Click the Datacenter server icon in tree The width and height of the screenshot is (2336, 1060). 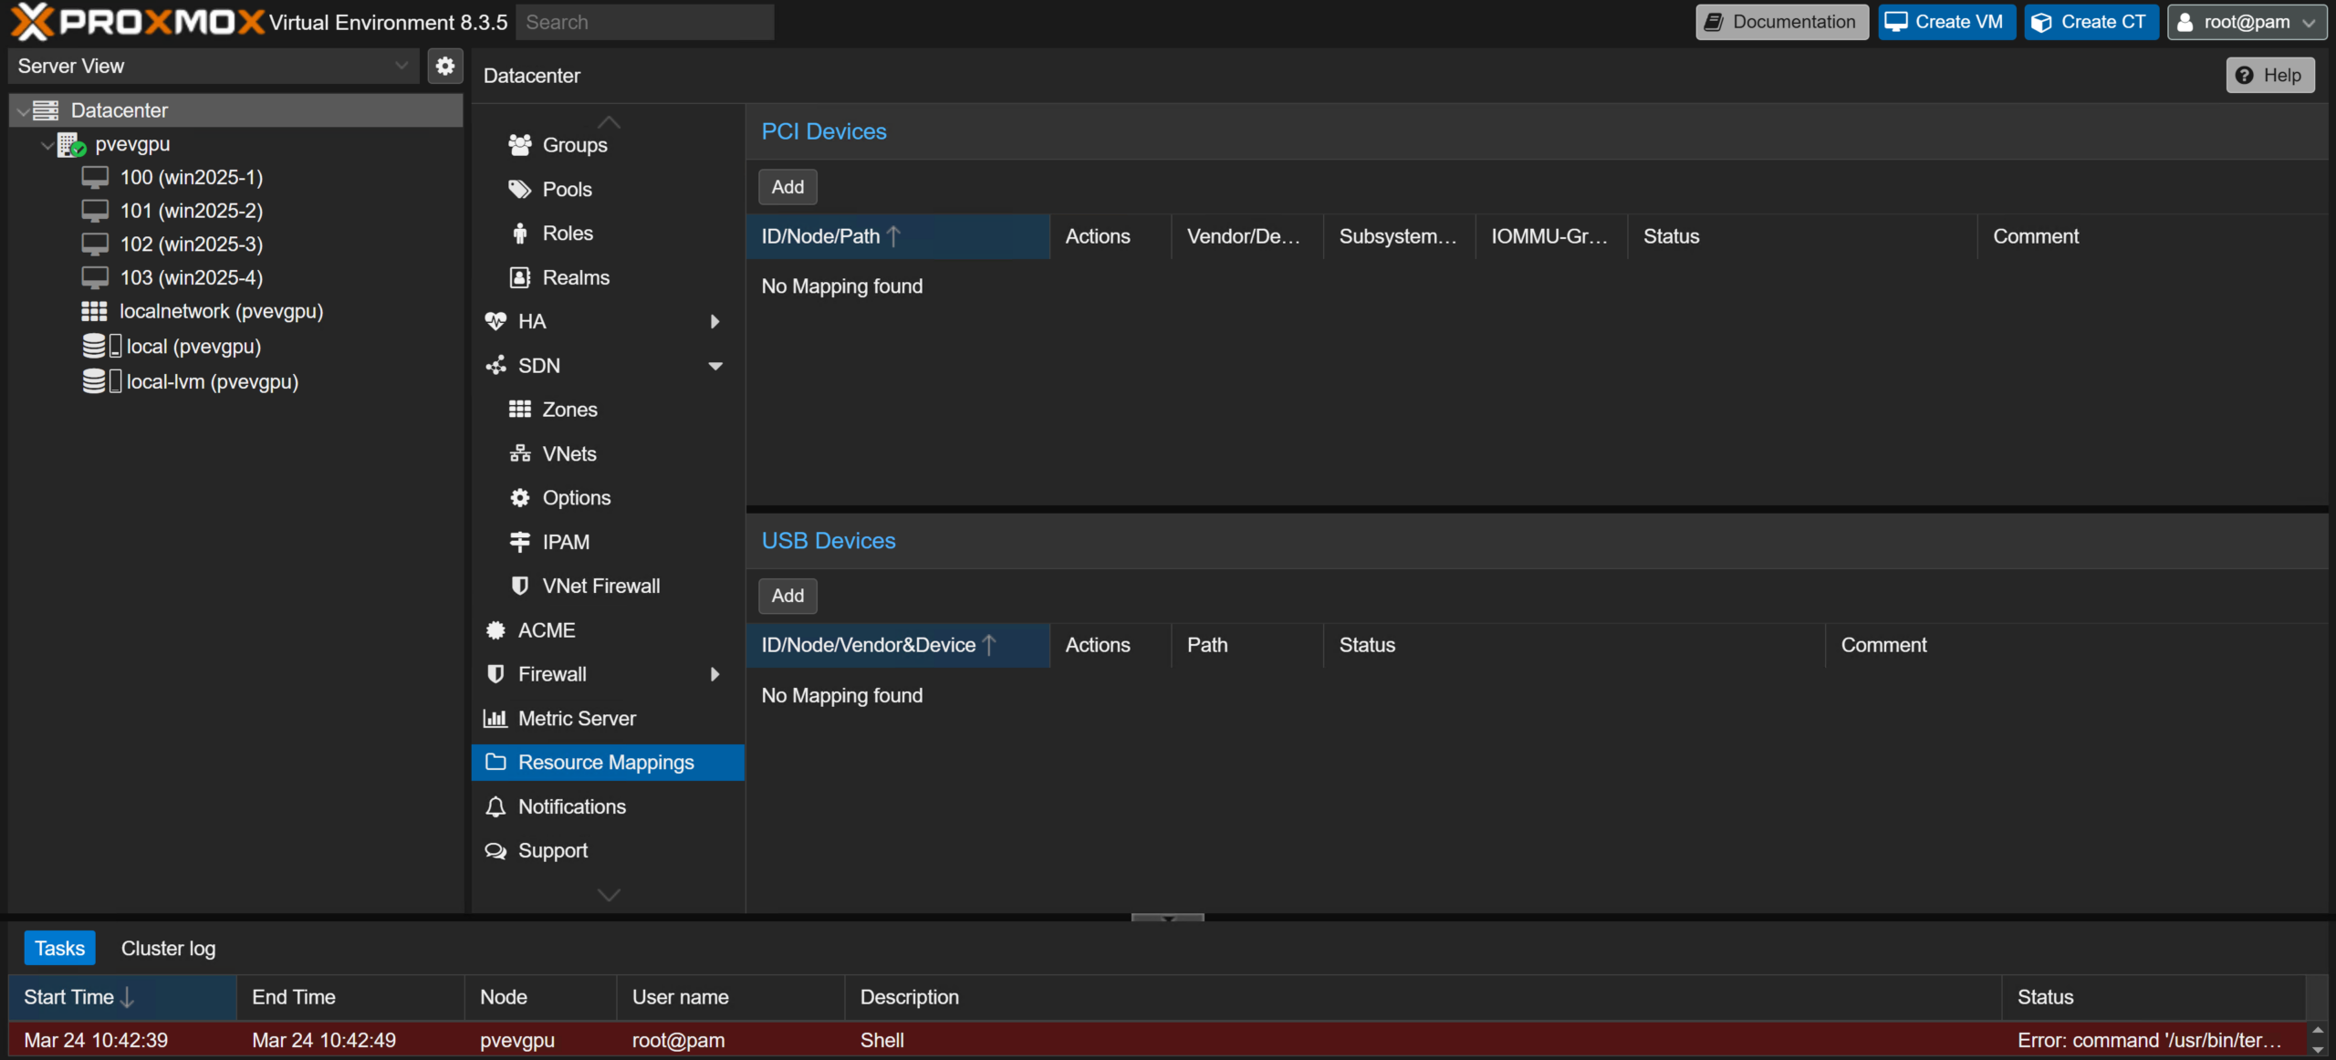(47, 110)
